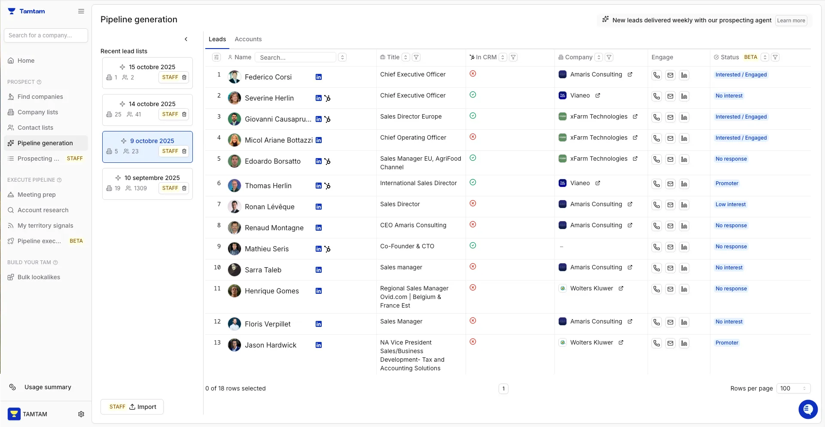This screenshot has width=825, height=427.
Task: Open Federico Corsi's LinkedIn profile badge
Action: point(319,77)
